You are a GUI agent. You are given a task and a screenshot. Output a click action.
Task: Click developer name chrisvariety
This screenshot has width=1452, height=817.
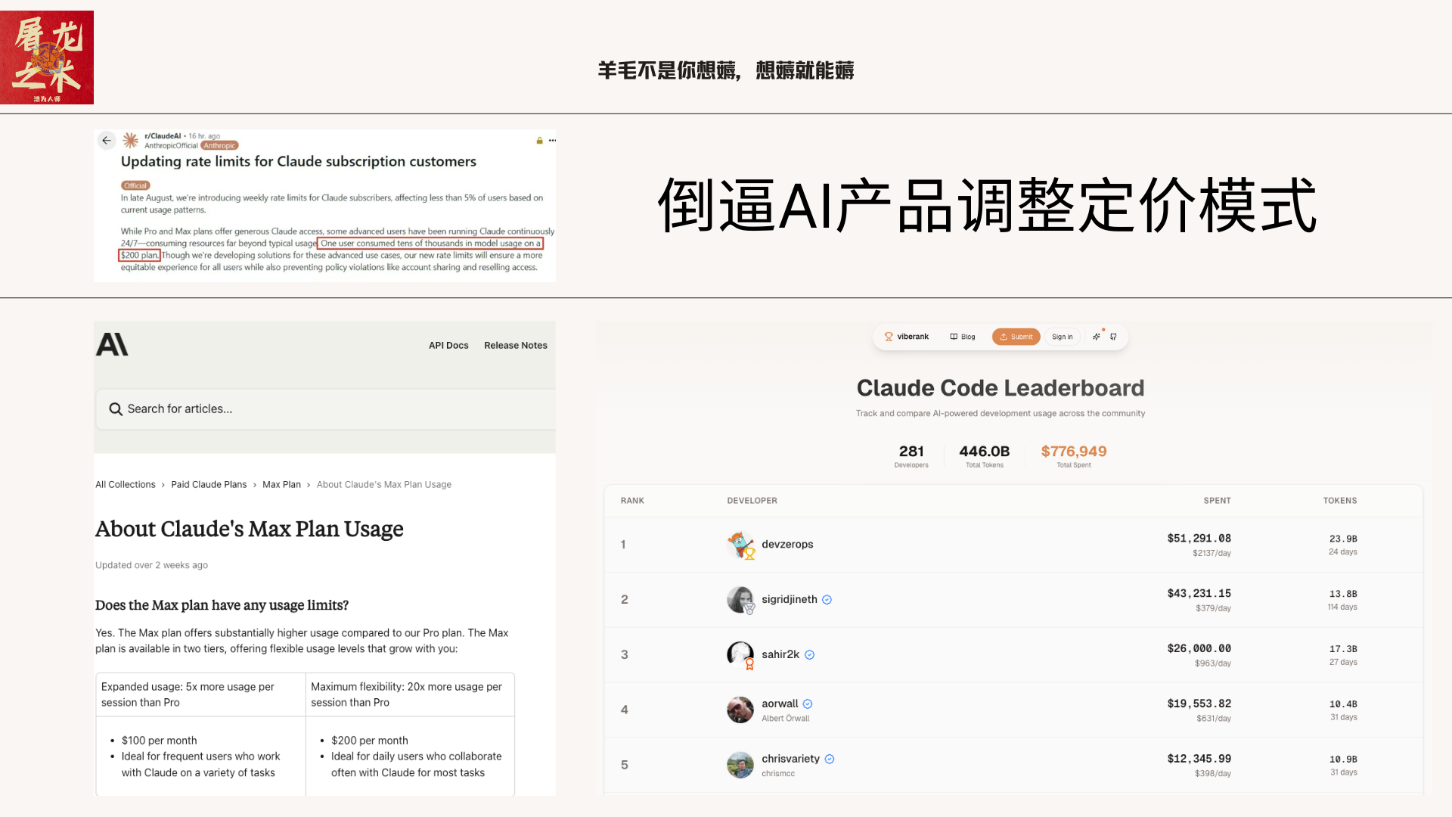790,760
